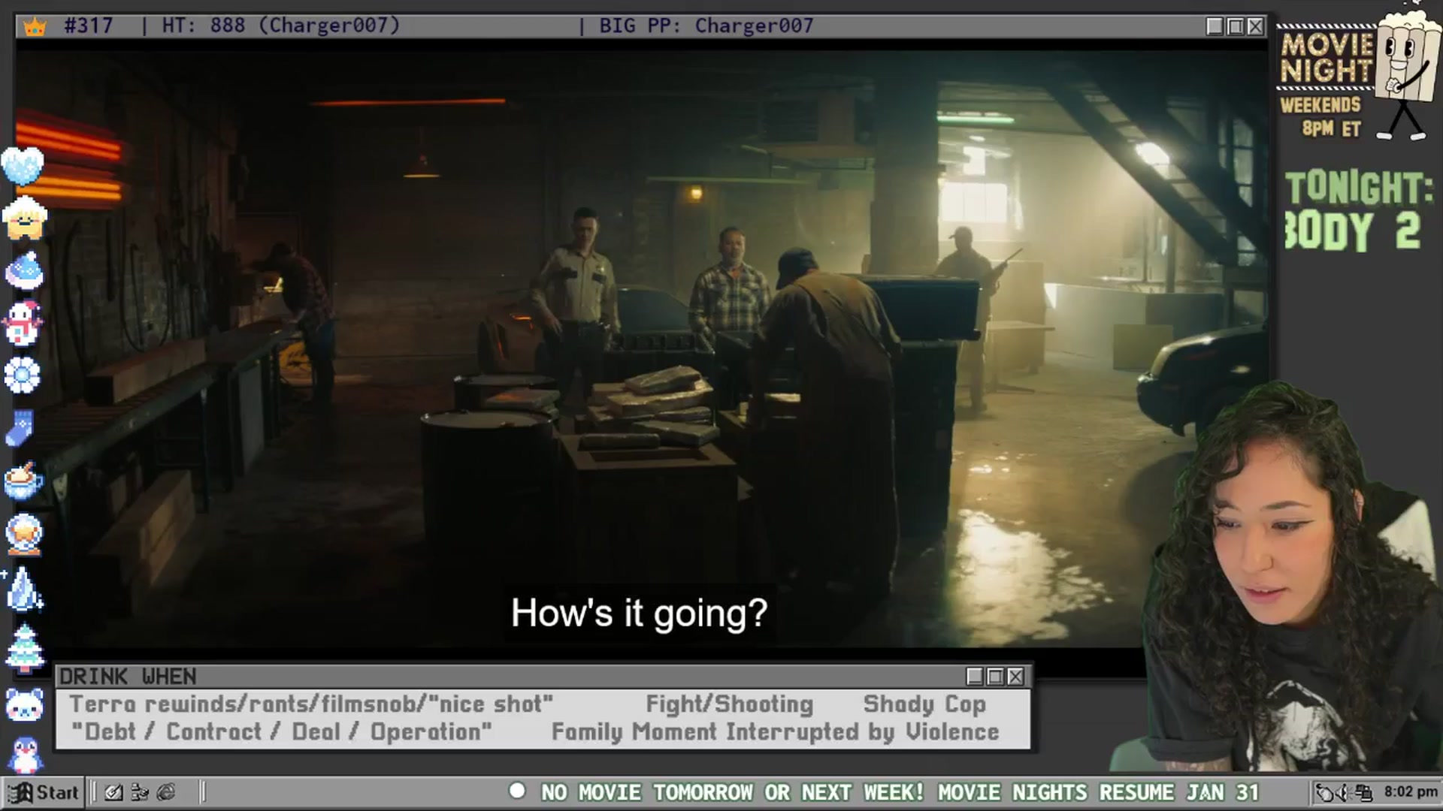Viewport: 1443px width, 811px height.
Task: Minimize the DRINK WHEN window
Action: (975, 677)
